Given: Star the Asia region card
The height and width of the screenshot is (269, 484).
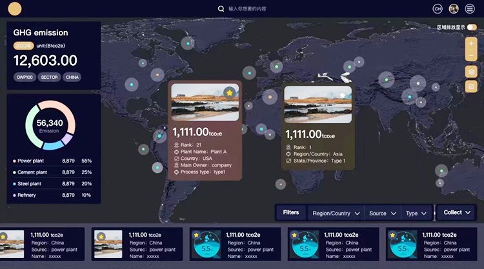Looking at the screenshot, I should pyautogui.click(x=343, y=95).
